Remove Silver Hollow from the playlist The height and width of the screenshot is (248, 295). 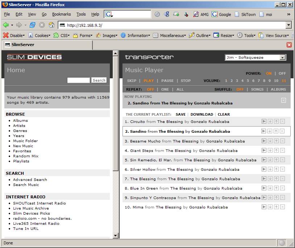point(282,169)
